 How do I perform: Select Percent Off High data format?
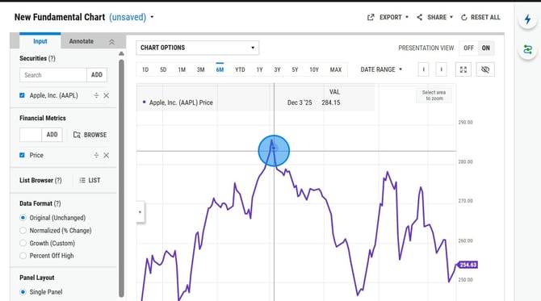point(23,256)
